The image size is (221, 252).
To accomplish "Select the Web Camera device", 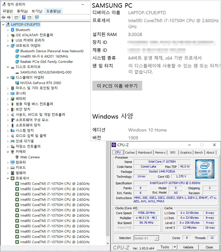I will [x=30, y=157].
